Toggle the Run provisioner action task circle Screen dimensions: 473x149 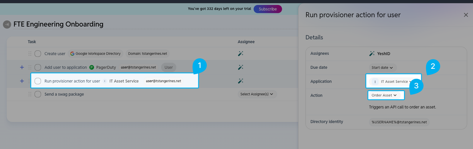[38, 81]
